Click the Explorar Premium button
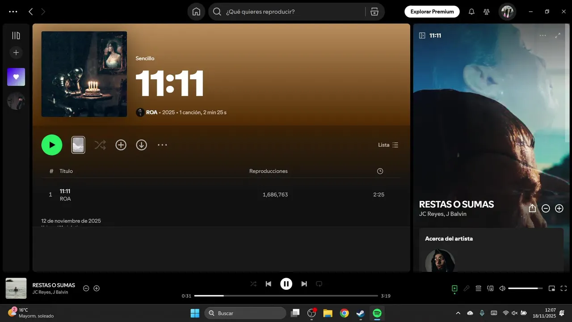Image resolution: width=572 pixels, height=322 pixels. pos(432,12)
